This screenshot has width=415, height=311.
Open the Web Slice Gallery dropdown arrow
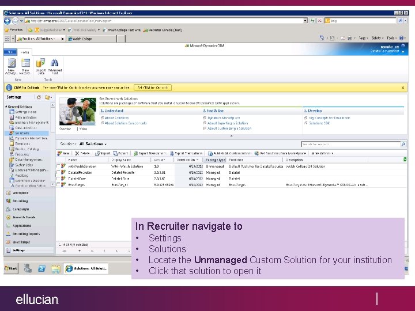99,30
